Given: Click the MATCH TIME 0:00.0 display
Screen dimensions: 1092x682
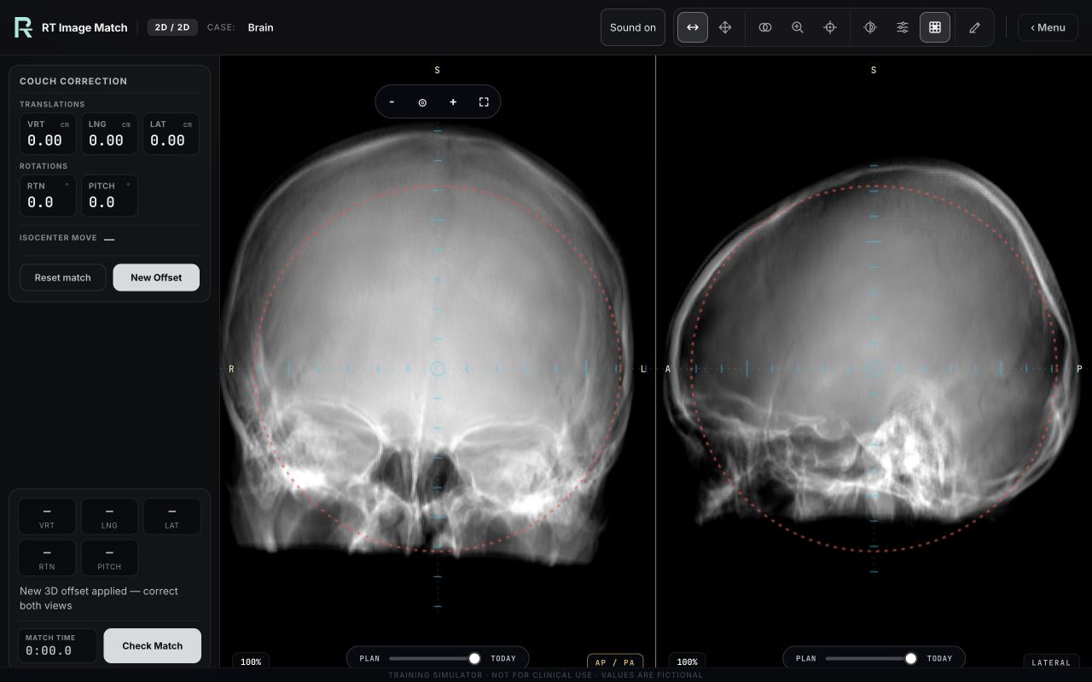Looking at the screenshot, I should (58, 645).
